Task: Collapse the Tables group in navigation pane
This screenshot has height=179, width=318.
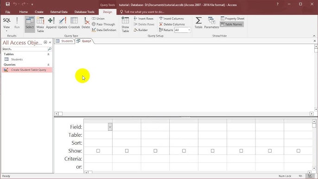Action: tap(48, 54)
